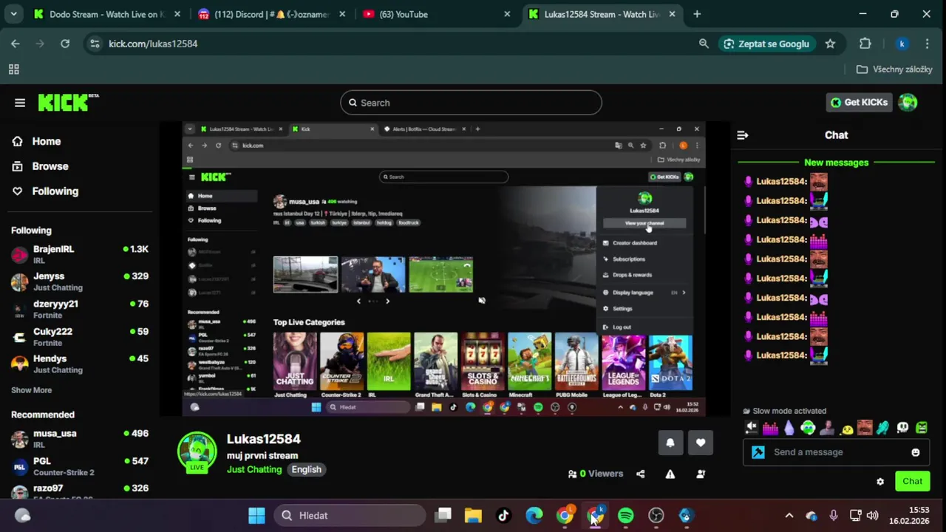
Task: Select the white skull emote
Action: click(x=902, y=427)
